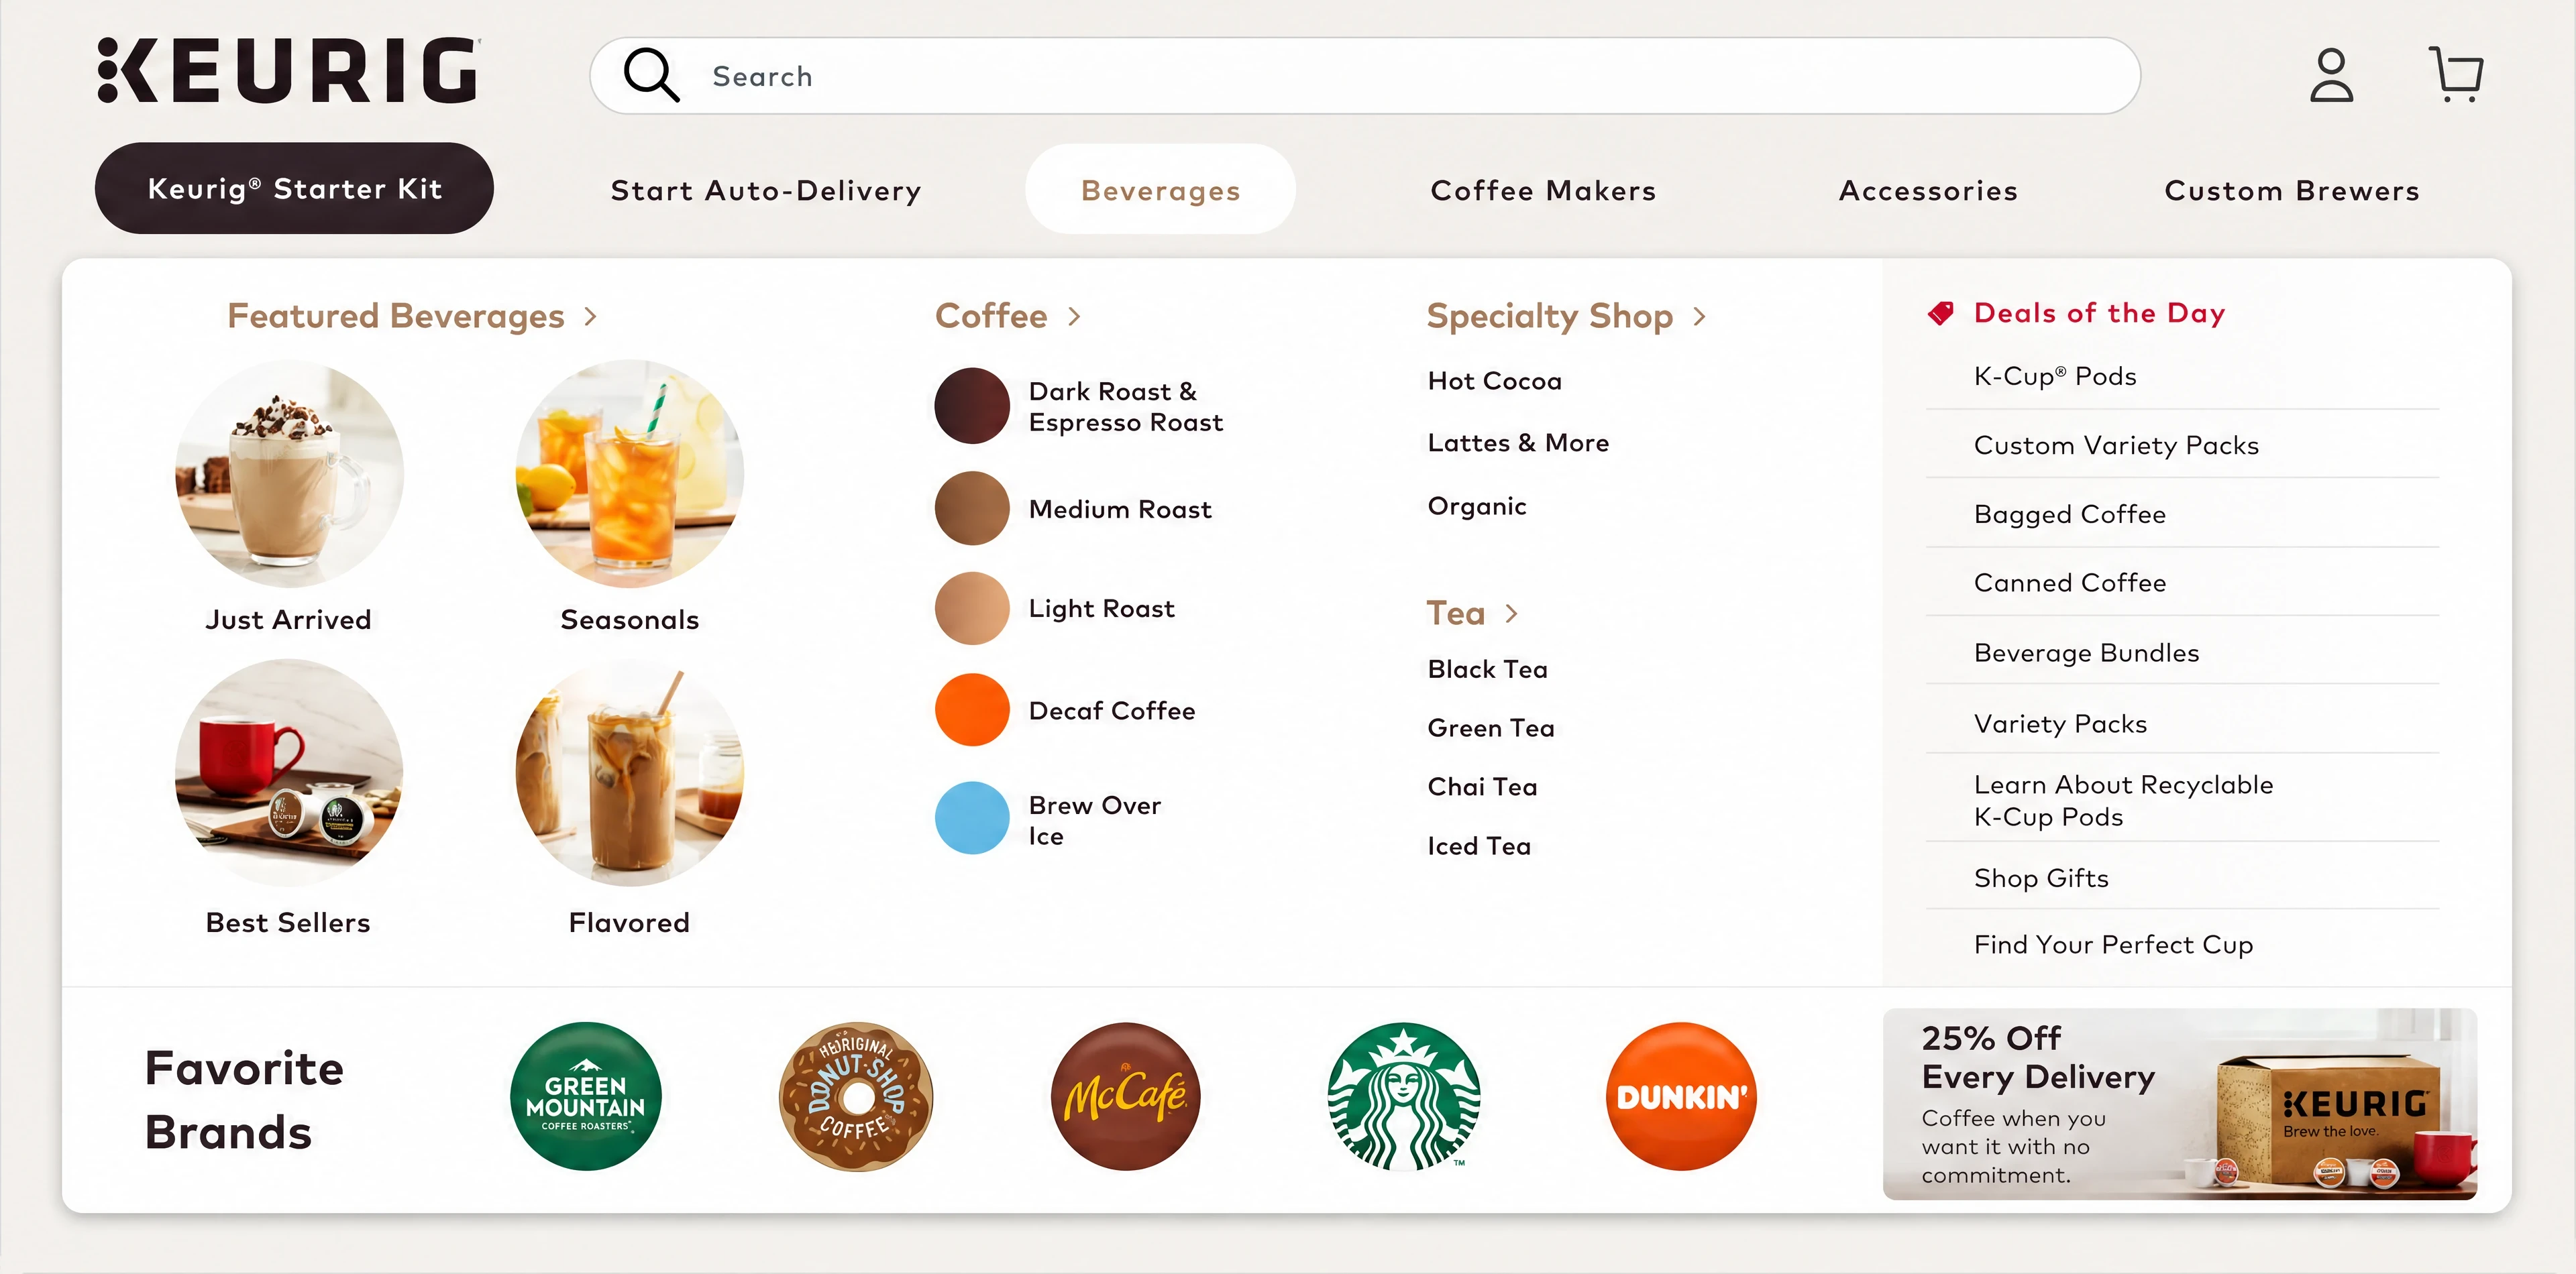The width and height of the screenshot is (2576, 1274).
Task: Click the Just Arrived label
Action: [288, 620]
